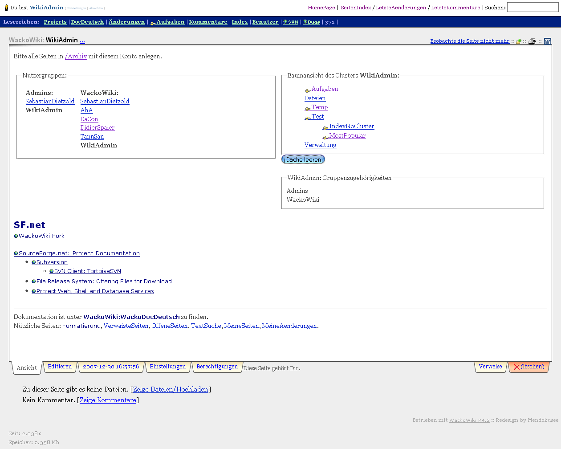The image size is (561, 449).
Task: Click the add-bookmark icon with green plus
Action: coord(519,41)
